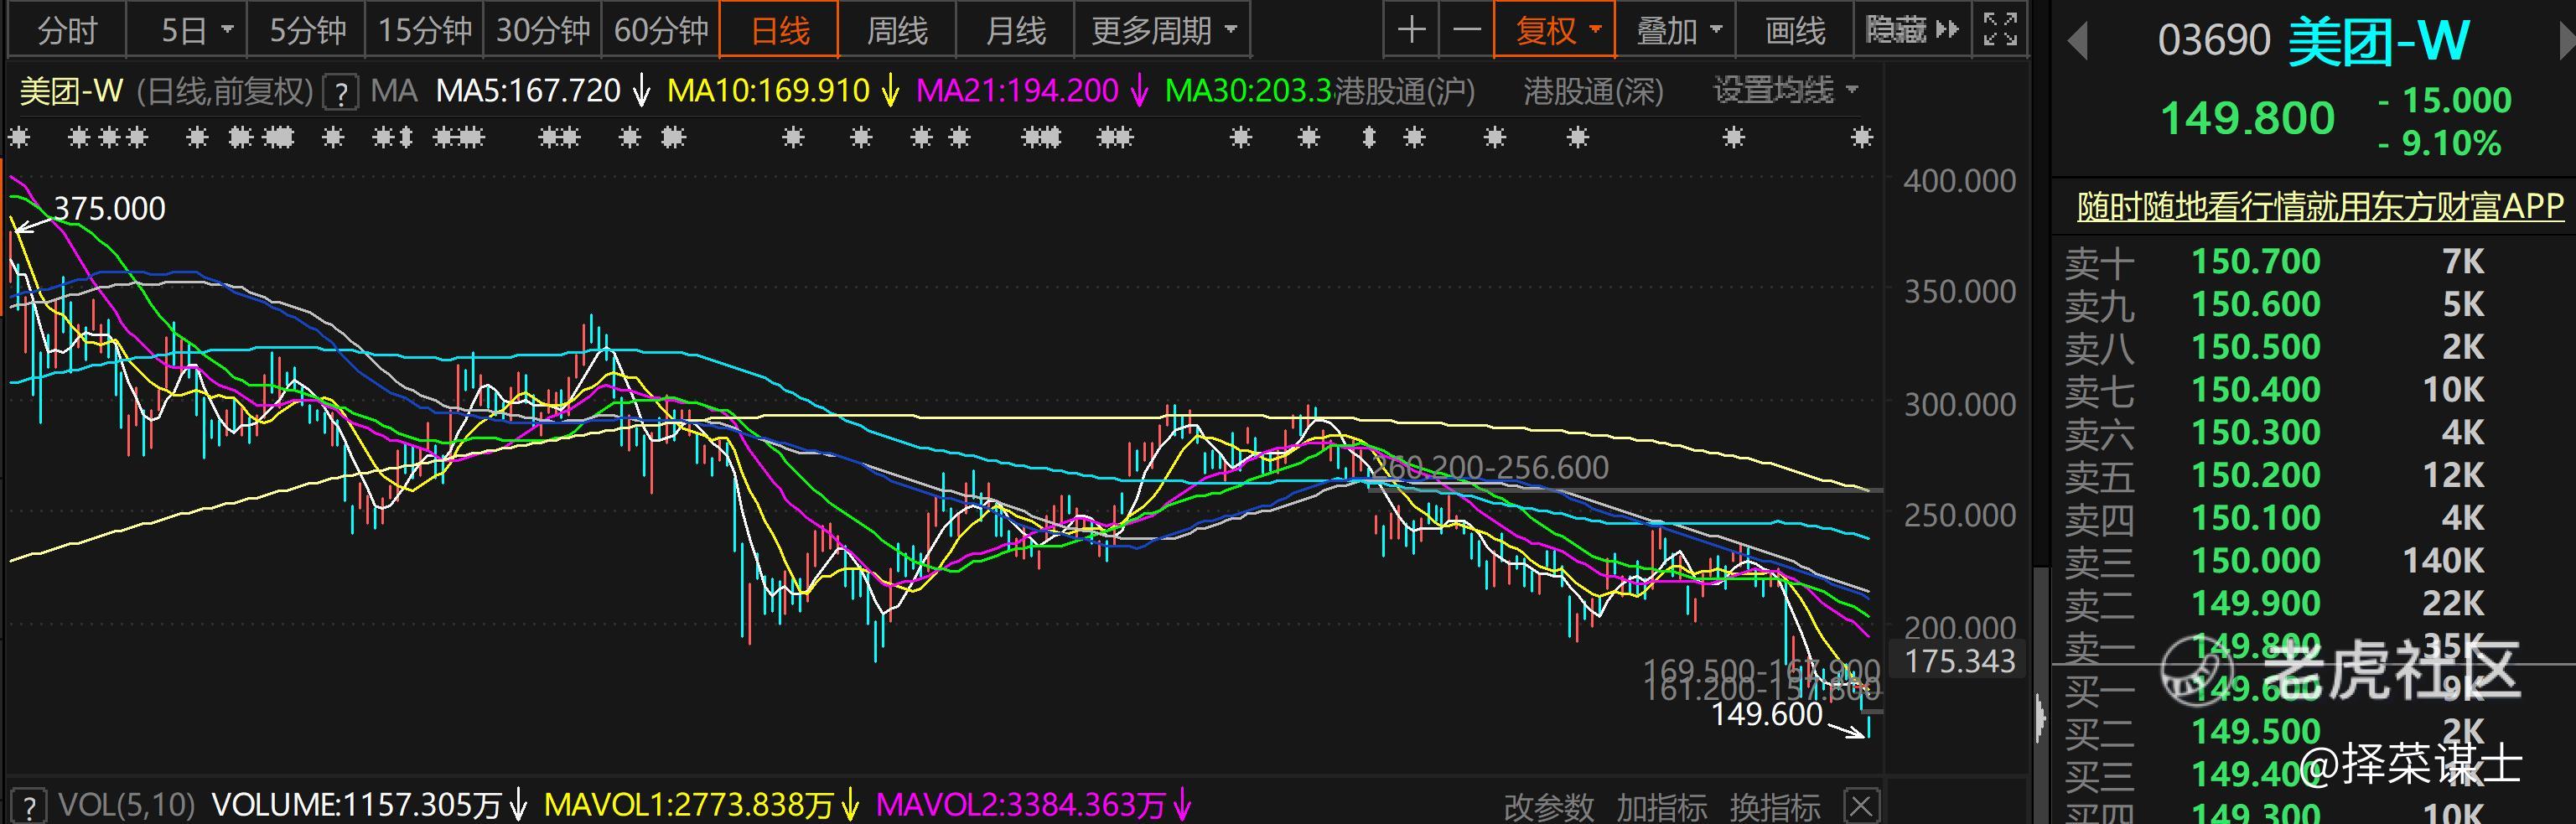Toggle the 港股通(沪) overlay
This screenshot has width=2576, height=824.
click(1405, 91)
